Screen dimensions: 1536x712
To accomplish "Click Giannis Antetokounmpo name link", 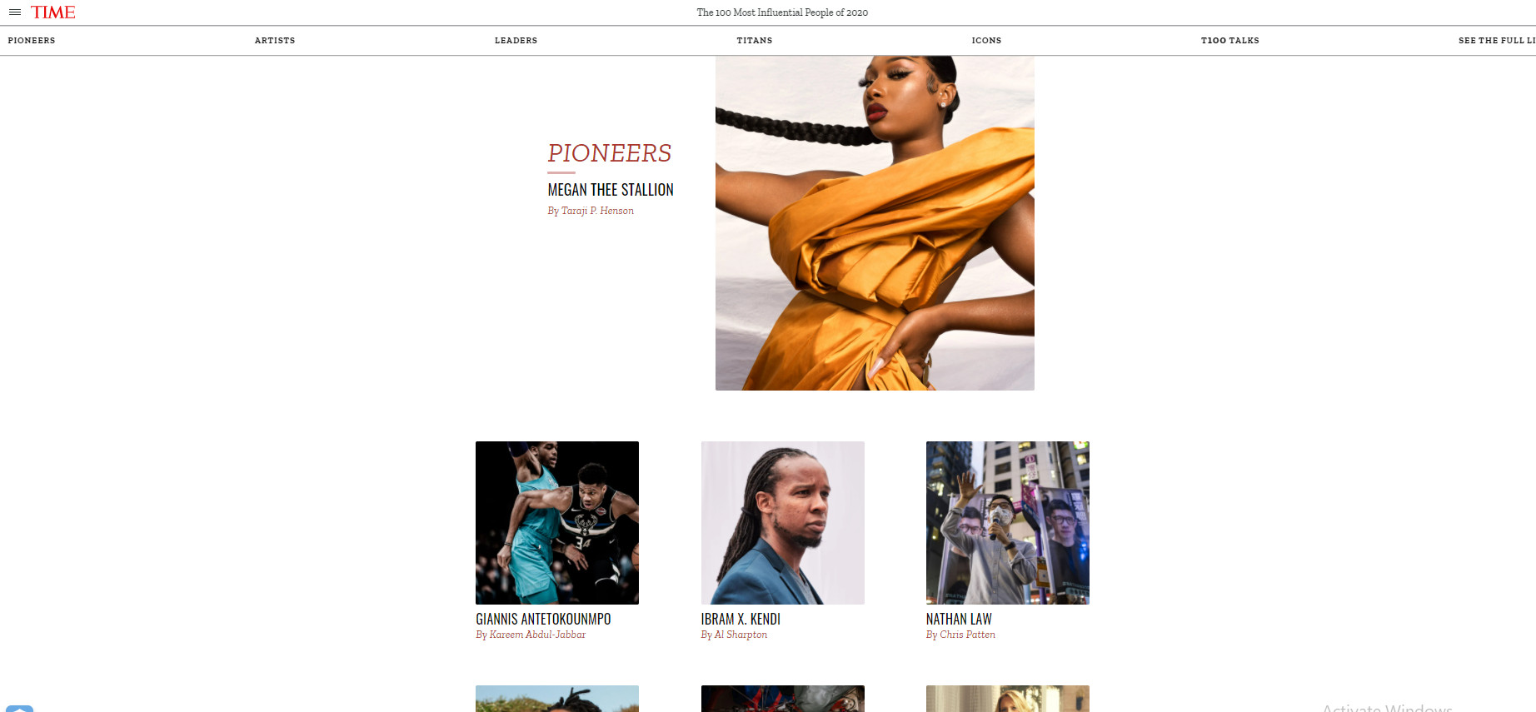I will (x=543, y=620).
